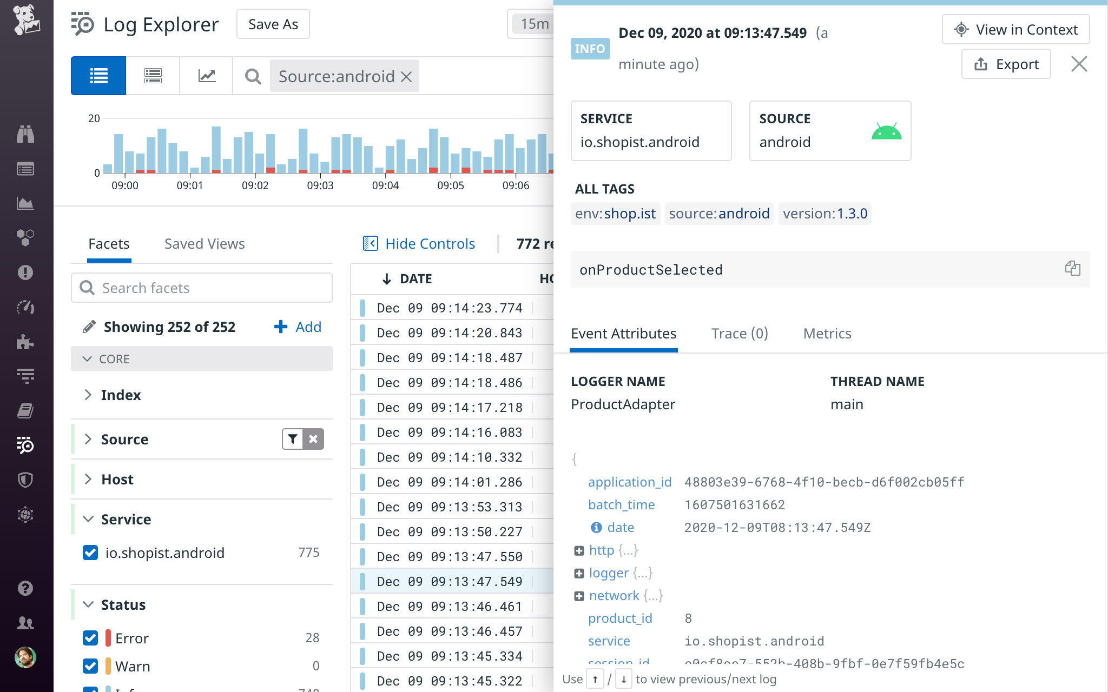Click the Source facet filter funnel icon
This screenshot has width=1108, height=692.
coord(293,439)
